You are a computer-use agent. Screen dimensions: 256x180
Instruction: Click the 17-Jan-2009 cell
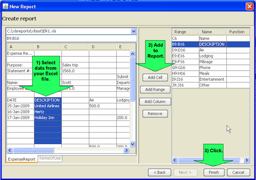click(20, 118)
